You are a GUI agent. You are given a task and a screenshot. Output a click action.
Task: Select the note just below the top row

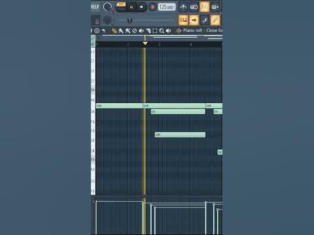[178, 112]
